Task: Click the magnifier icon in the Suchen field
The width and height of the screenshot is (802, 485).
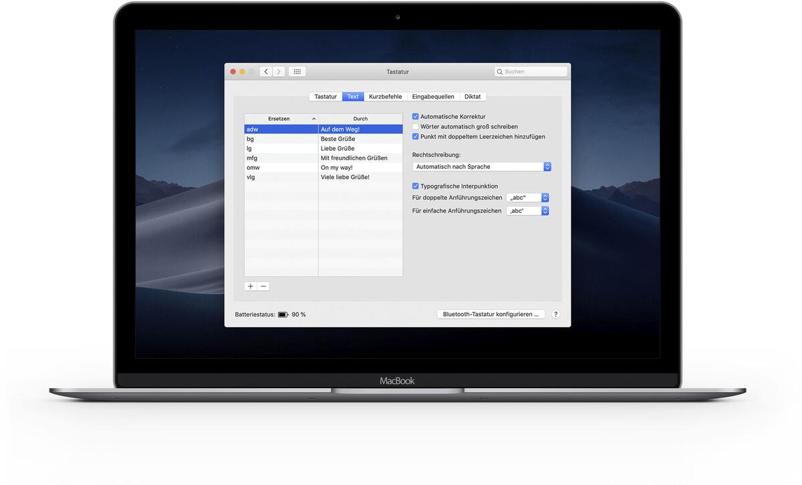Action: (499, 71)
